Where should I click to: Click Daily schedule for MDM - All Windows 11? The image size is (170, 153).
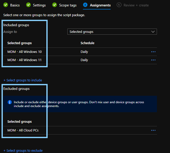click(84, 60)
